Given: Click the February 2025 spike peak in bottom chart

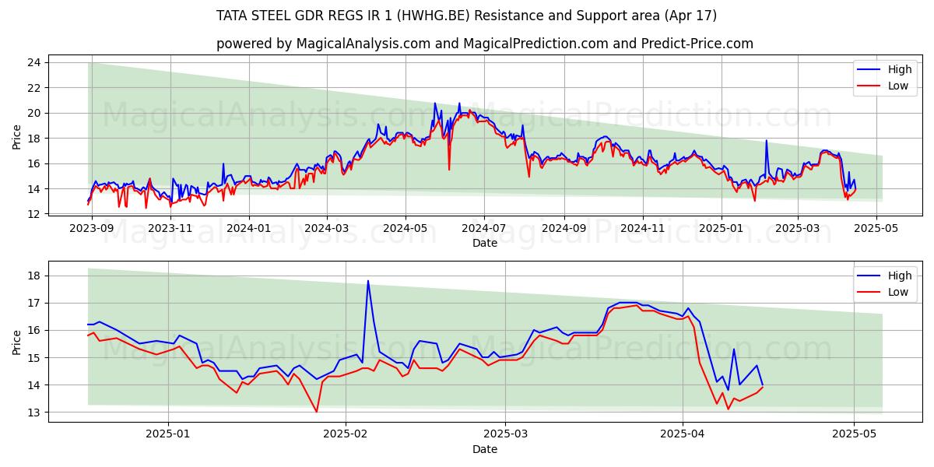Looking at the screenshot, I should (x=367, y=281).
